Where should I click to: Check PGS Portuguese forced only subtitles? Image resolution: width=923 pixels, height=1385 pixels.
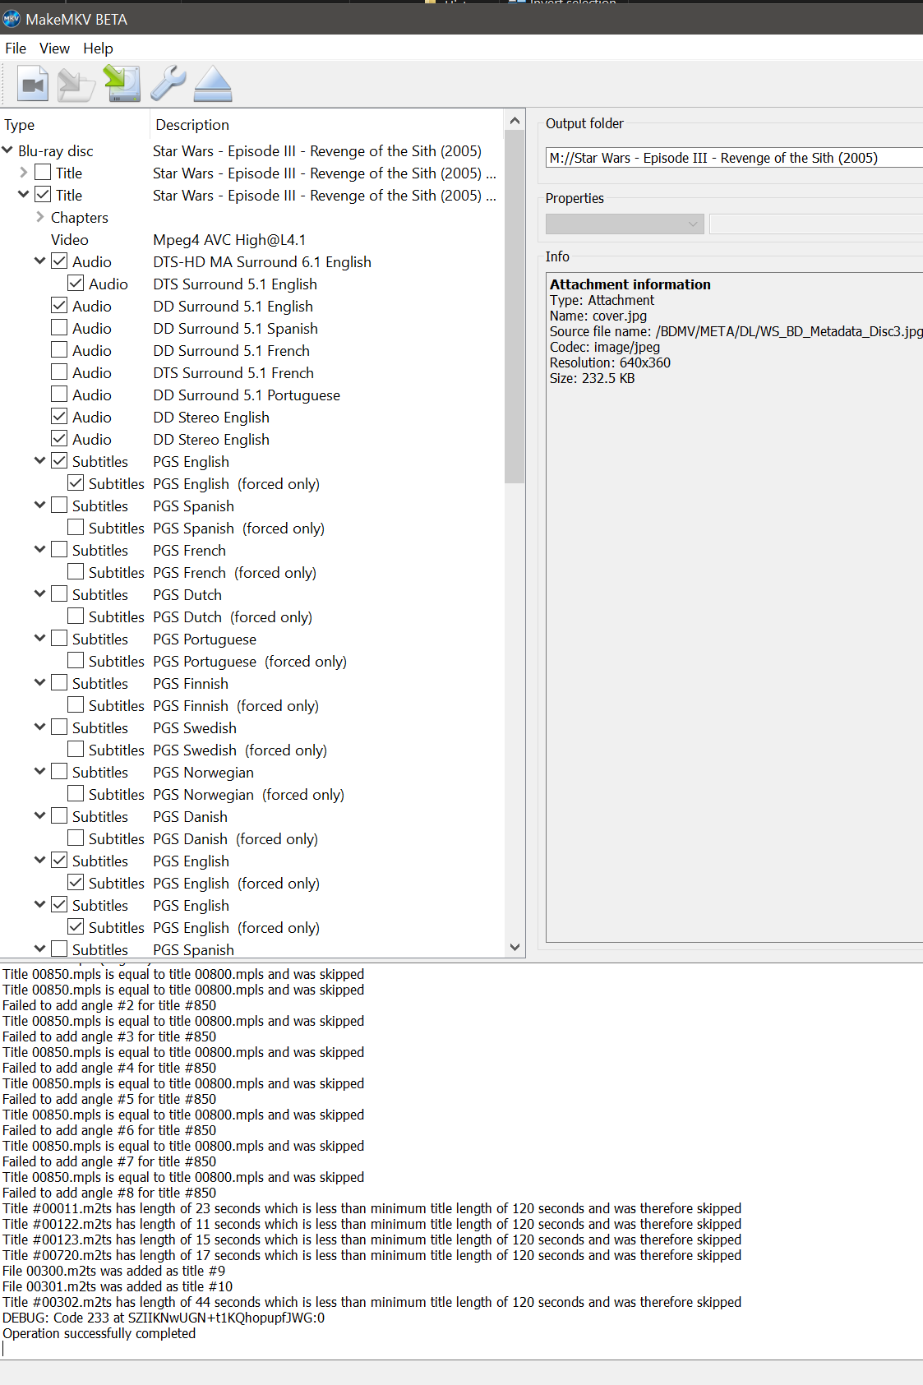tap(76, 661)
